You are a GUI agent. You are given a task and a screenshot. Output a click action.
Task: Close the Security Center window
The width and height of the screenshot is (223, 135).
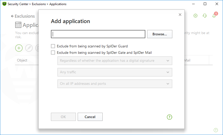(217, 4)
